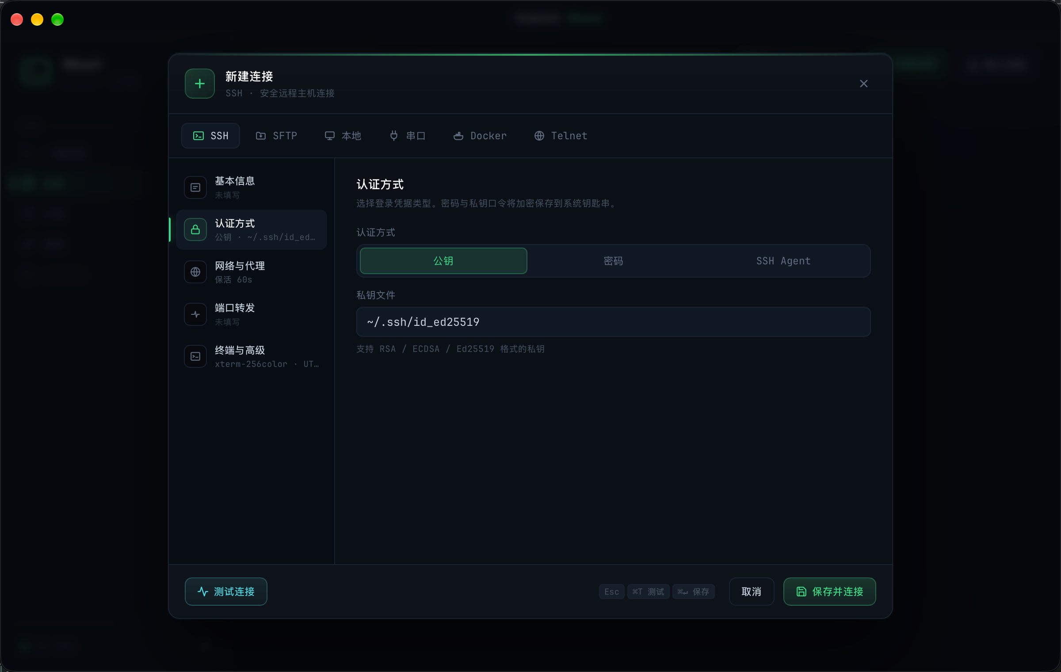Select SSH Agent authentication method

click(783, 261)
